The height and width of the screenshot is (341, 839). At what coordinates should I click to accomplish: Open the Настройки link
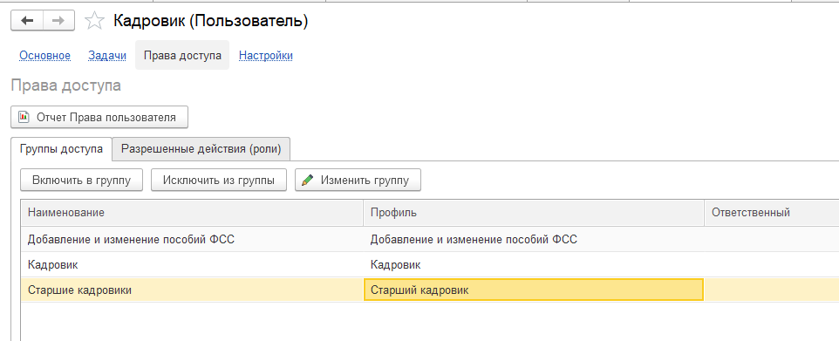point(265,56)
